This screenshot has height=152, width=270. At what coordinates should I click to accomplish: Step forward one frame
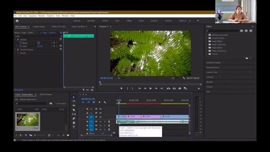pos(156,88)
